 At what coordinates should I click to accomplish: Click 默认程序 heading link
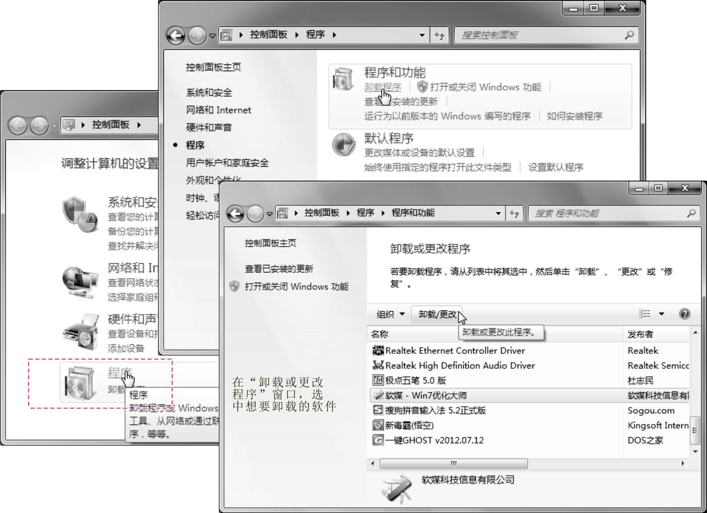point(389,138)
